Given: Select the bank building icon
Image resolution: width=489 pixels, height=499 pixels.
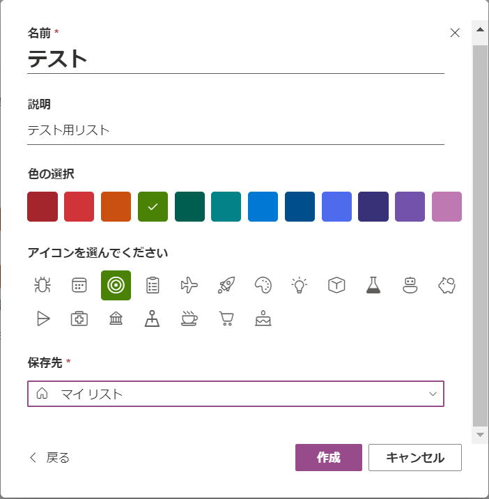Looking at the screenshot, I should (x=116, y=319).
